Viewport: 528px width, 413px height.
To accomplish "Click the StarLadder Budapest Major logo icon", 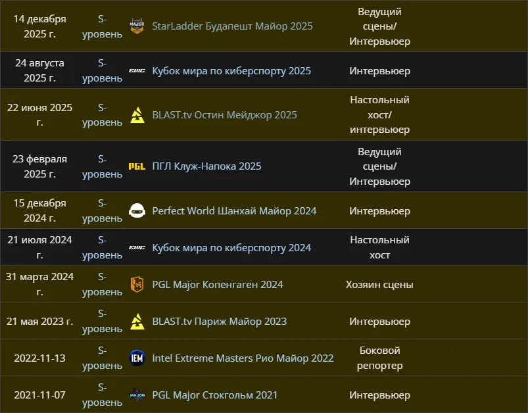I will coord(137,26).
